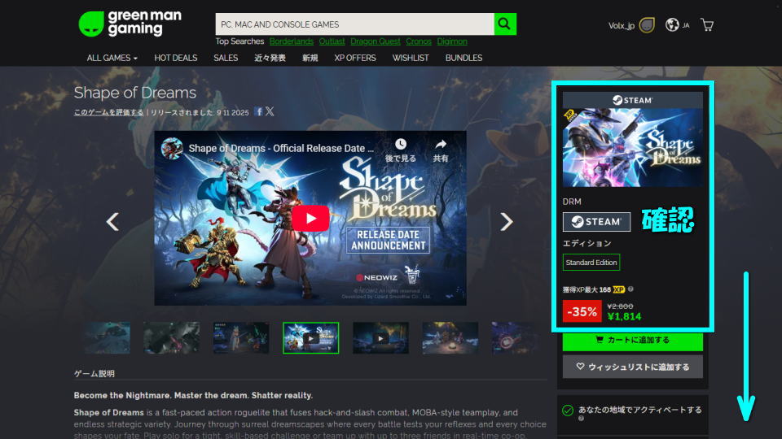Image resolution: width=782 pixels, height=439 pixels.
Task: Share on X icon under title
Action: [270, 111]
